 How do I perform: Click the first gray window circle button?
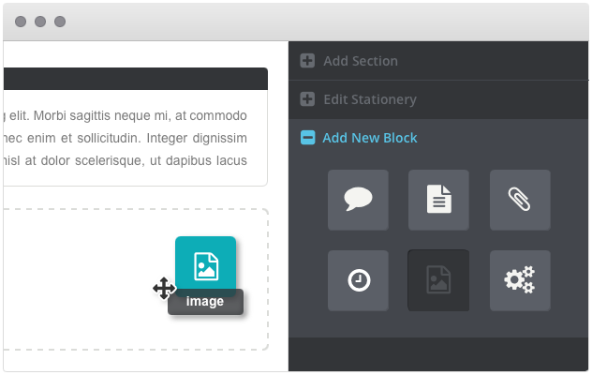(x=21, y=21)
